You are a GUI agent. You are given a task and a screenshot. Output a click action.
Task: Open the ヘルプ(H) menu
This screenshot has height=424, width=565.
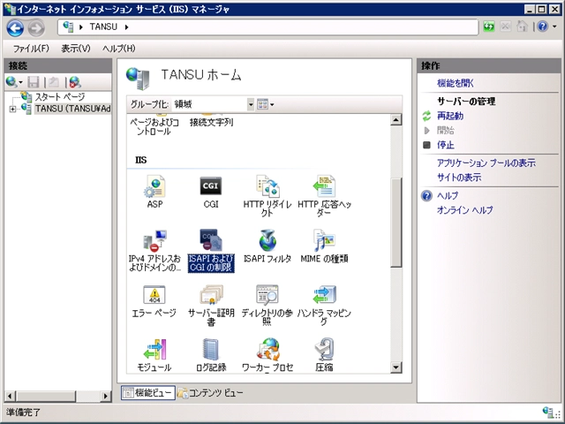coord(118,49)
